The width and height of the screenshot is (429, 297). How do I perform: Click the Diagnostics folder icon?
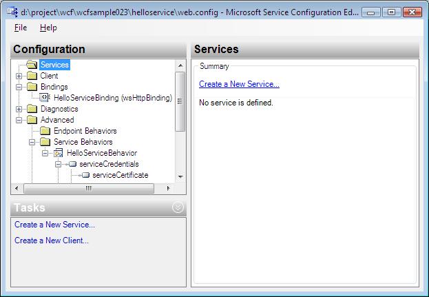[32, 109]
